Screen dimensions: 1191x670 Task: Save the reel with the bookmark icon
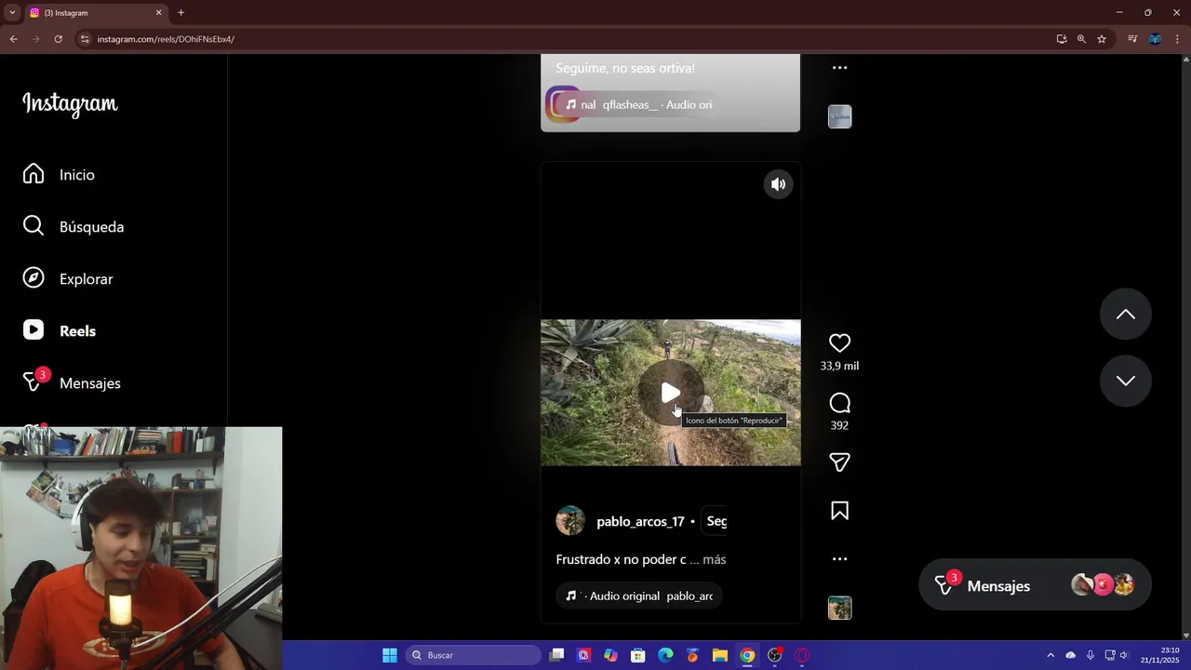coord(839,511)
